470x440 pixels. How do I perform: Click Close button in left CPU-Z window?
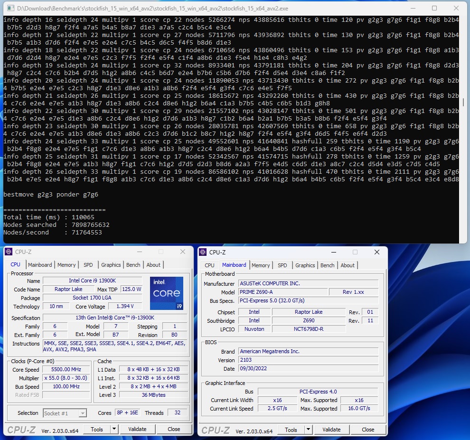(x=174, y=429)
